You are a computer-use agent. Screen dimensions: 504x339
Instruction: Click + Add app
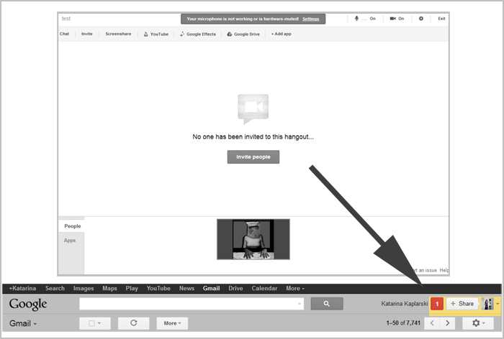pyautogui.click(x=282, y=34)
